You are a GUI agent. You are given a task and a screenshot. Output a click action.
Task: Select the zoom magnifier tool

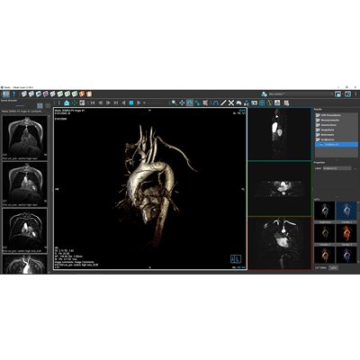[x=174, y=103]
